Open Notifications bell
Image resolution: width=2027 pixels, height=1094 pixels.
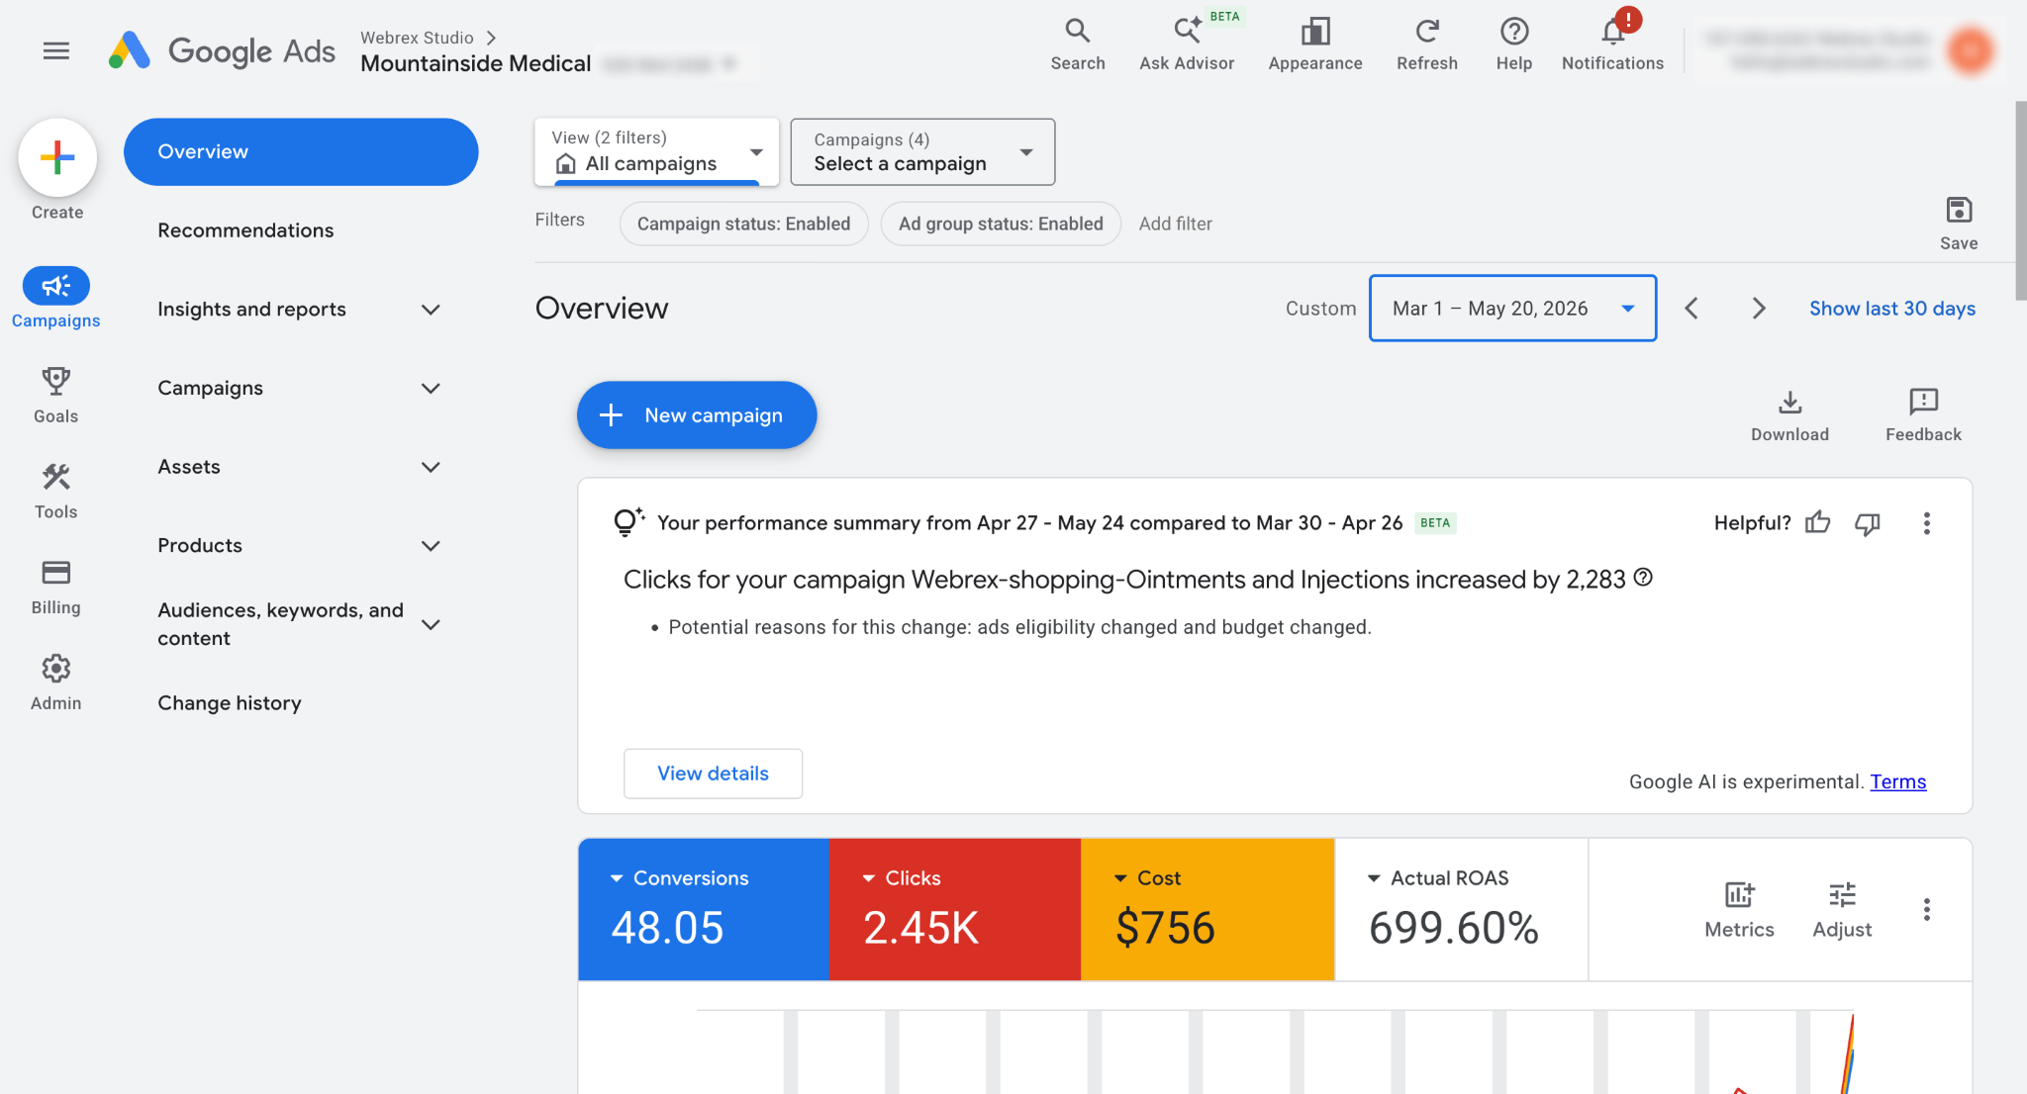pos(1612,46)
